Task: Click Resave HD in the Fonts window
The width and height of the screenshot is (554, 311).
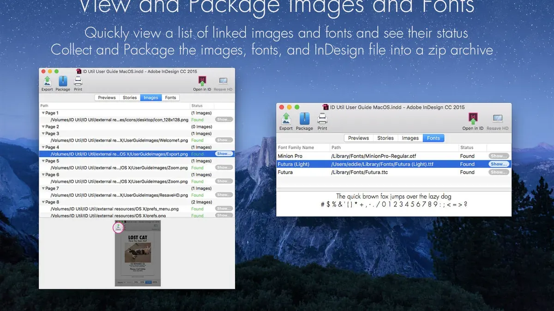Action: 498,122
